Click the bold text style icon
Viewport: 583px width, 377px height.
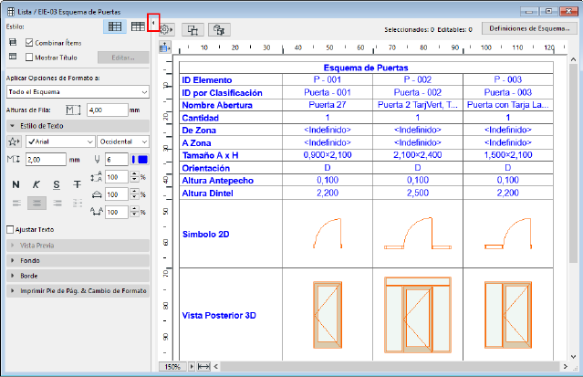(x=16, y=184)
